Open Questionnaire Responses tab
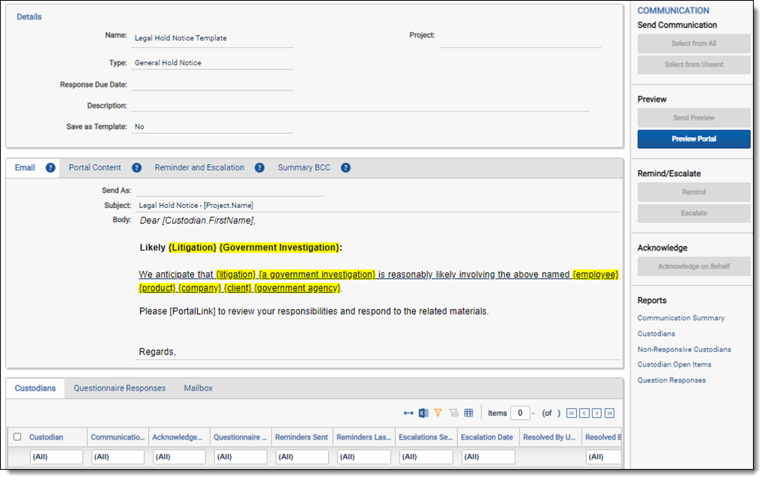The height and width of the screenshot is (481, 765). [x=120, y=388]
